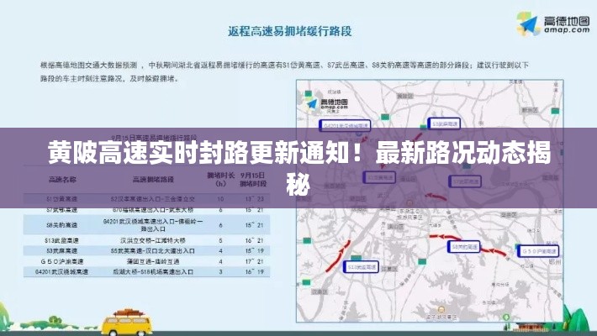Click the G50 沪渝高速 map label
The width and height of the screenshot is (597, 336).
click(540, 250)
